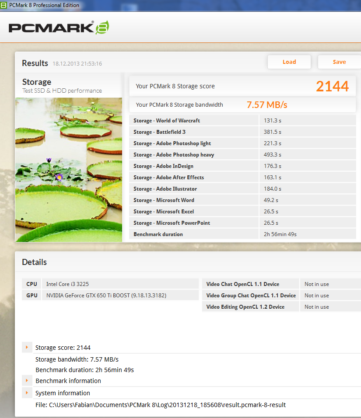Click the Video Editing OpenCL 1.2 Device label
The height and width of the screenshot is (418, 361).
245,307
